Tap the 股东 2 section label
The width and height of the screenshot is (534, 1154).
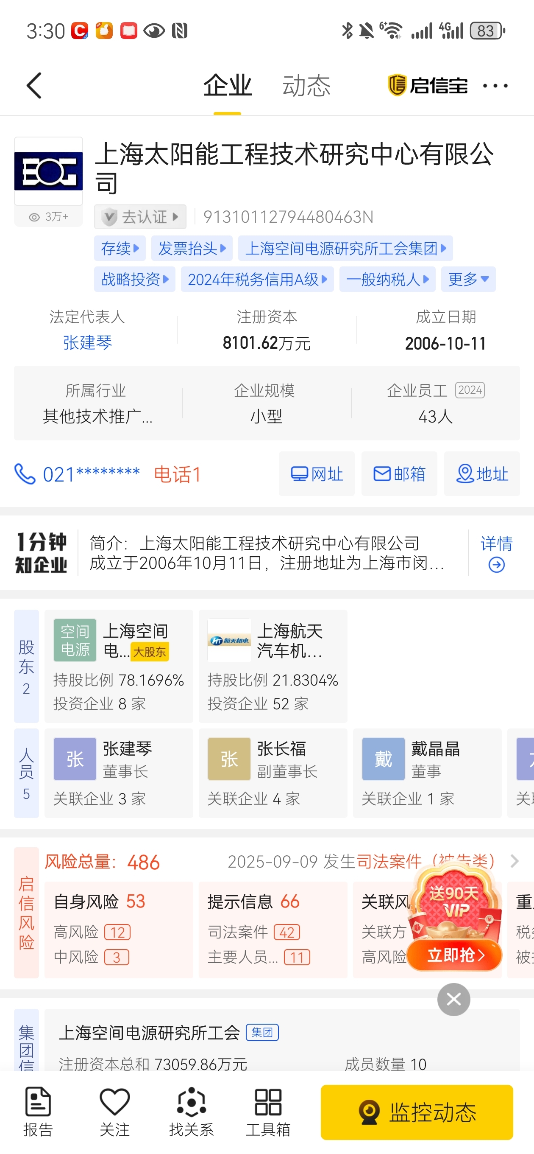(x=26, y=666)
